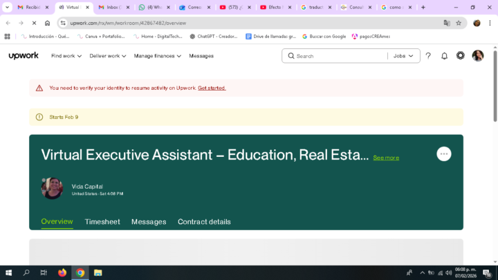Open the contract Messages tab

[149, 222]
